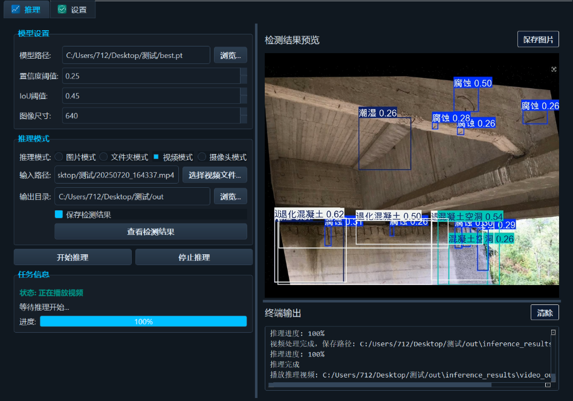Switch to the 设置 tab
This screenshot has height=401, width=573.
[x=71, y=9]
